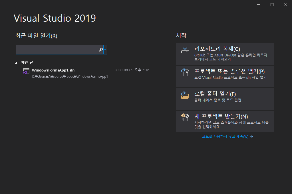Open the search box dropdown arrow

[x=105, y=50]
